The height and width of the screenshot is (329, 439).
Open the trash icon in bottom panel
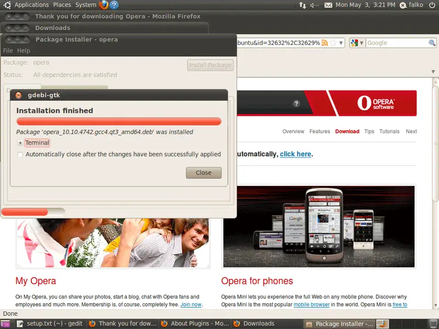[x=433, y=324]
